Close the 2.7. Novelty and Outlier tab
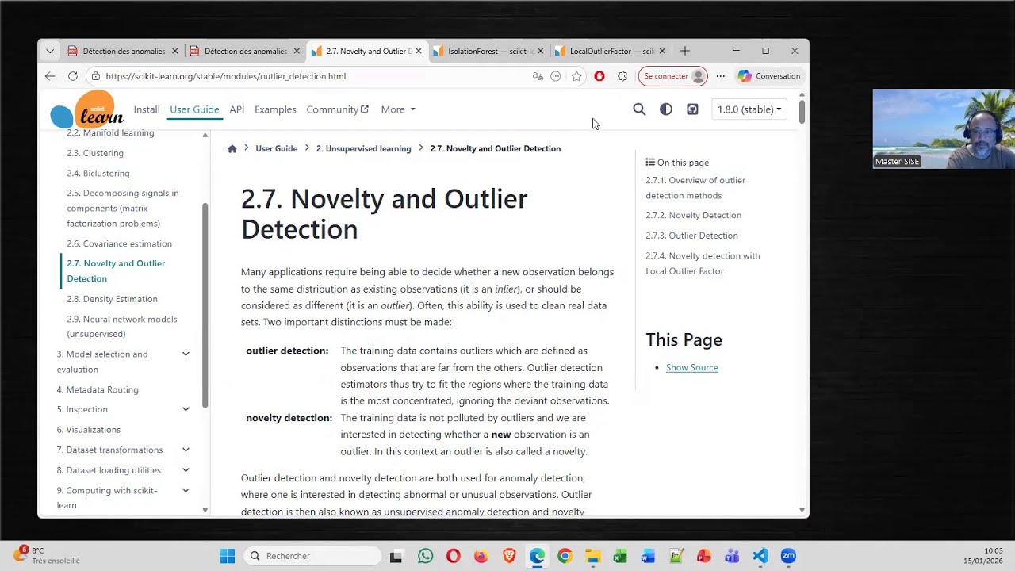 click(418, 51)
